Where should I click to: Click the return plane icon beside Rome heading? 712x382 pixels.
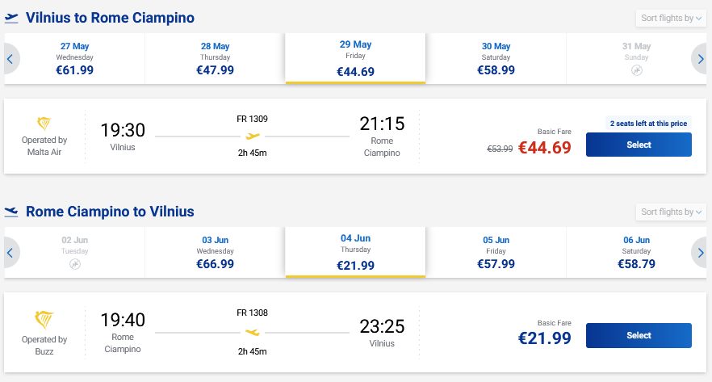click(x=11, y=212)
